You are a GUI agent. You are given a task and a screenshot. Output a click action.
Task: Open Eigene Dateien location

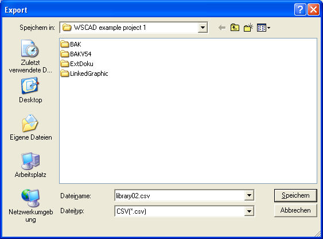click(x=30, y=127)
